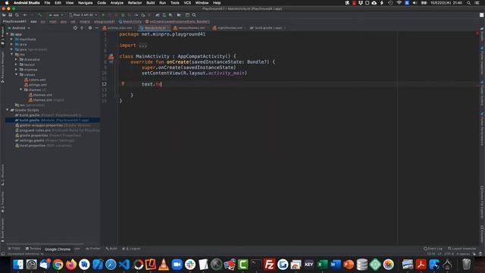
Task: Open the Refactor menu
Action: (x=135, y=3)
